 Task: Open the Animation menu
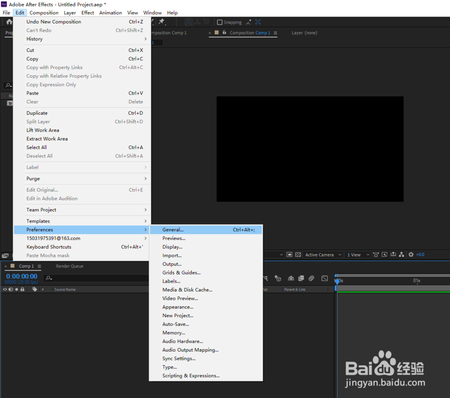[x=111, y=13]
